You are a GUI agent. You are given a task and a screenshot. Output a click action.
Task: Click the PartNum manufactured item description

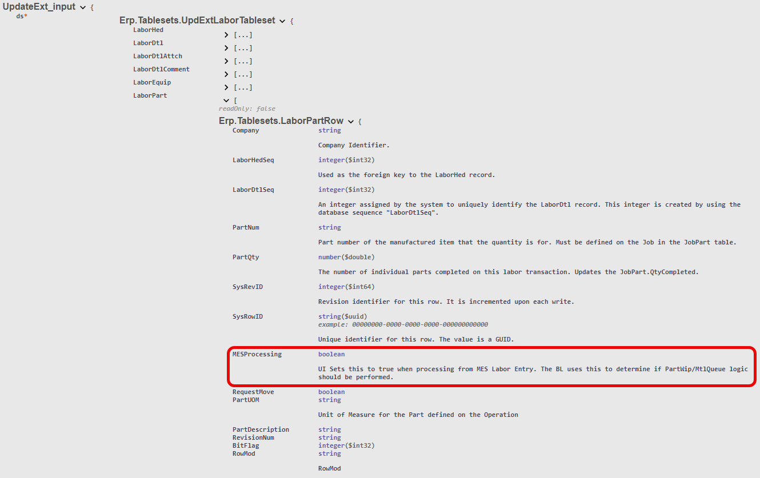click(527, 242)
